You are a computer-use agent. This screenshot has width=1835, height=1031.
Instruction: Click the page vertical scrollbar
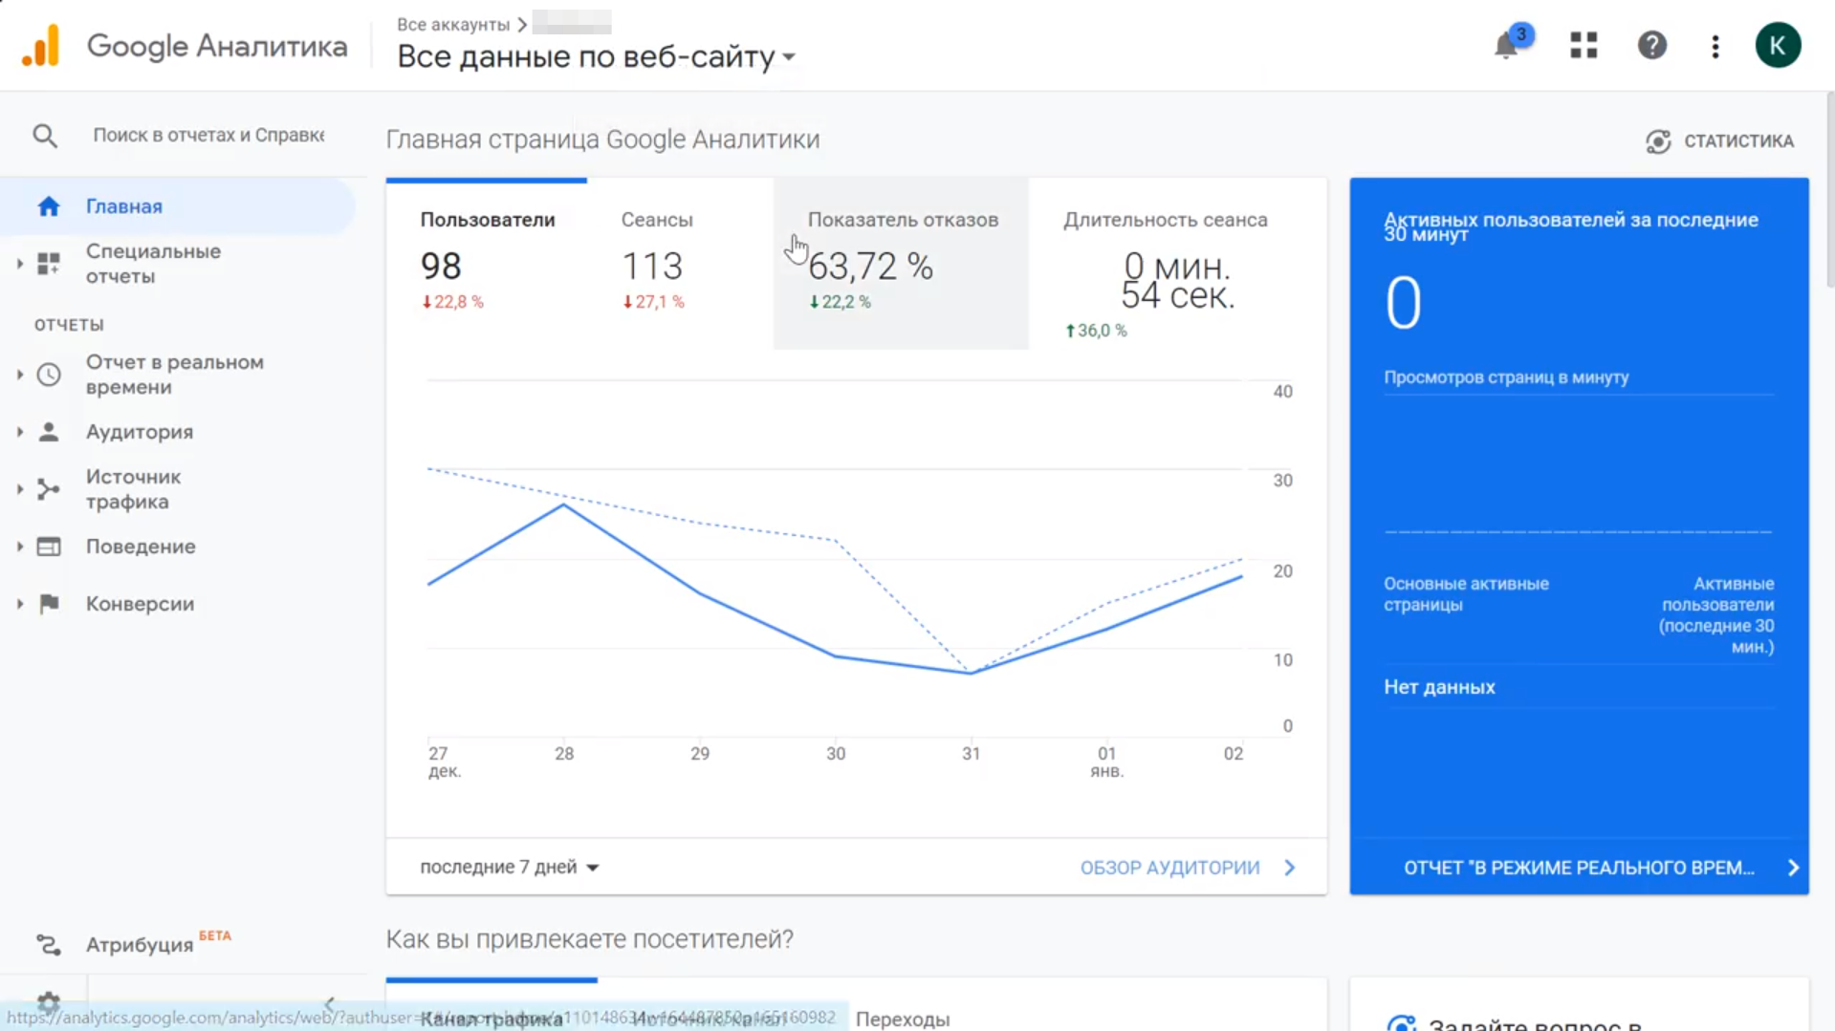point(1830,191)
